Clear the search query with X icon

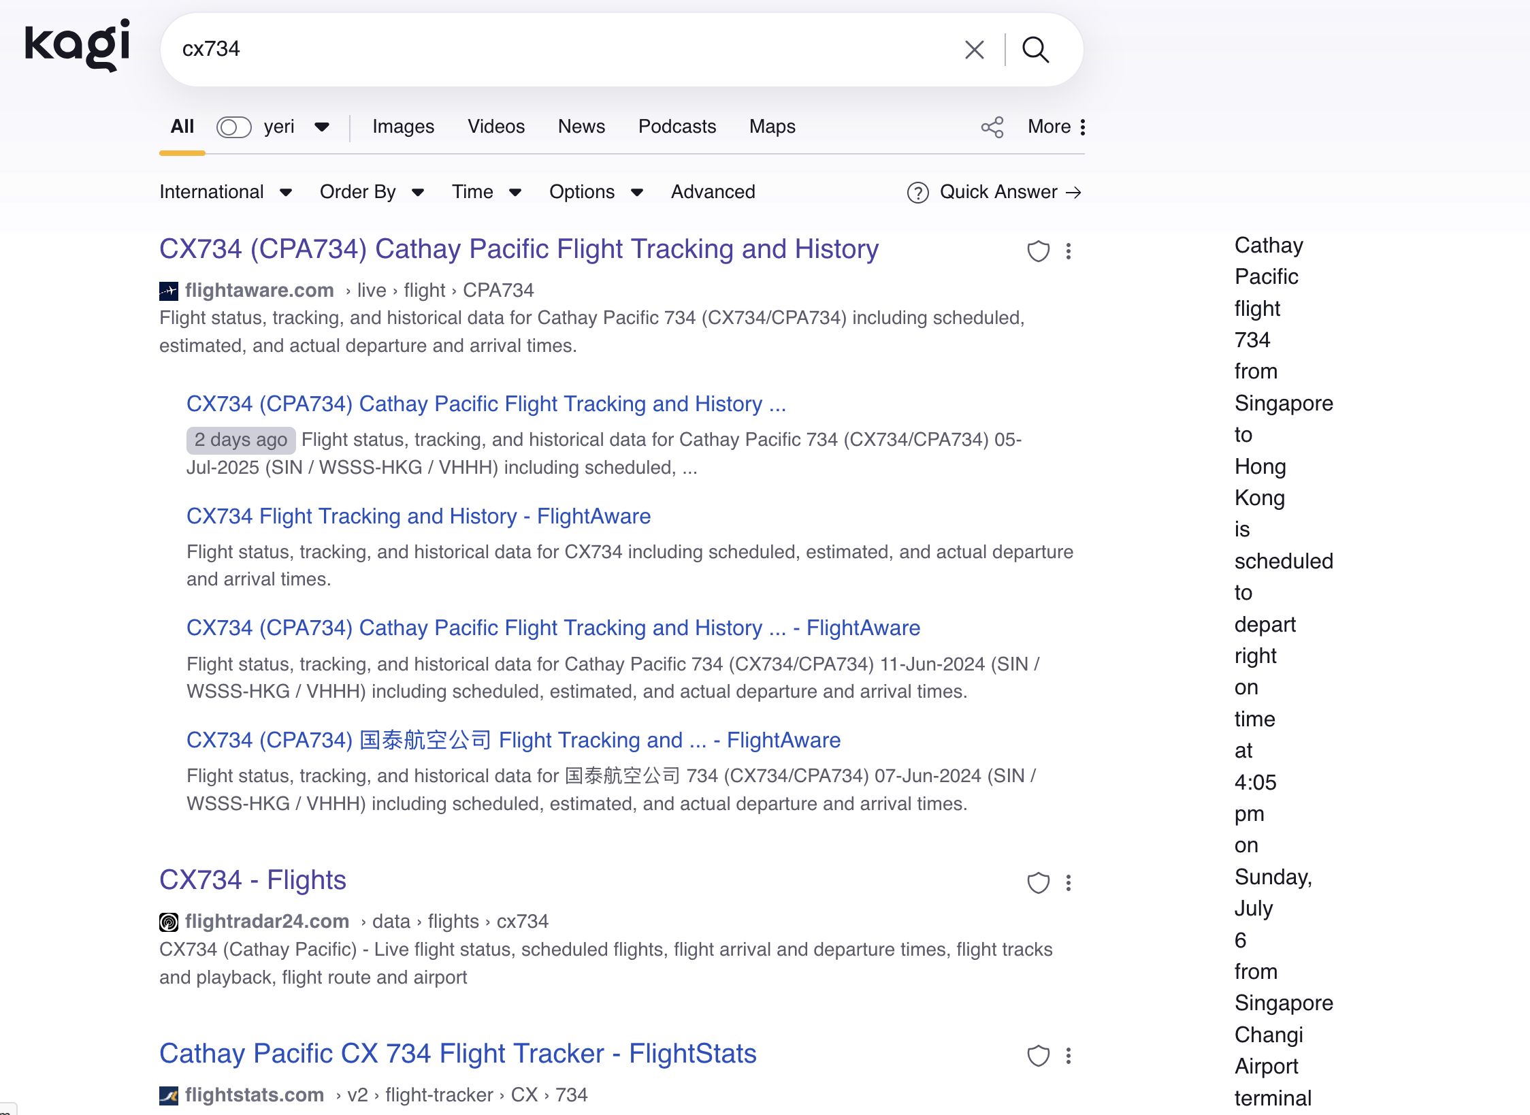[974, 50]
